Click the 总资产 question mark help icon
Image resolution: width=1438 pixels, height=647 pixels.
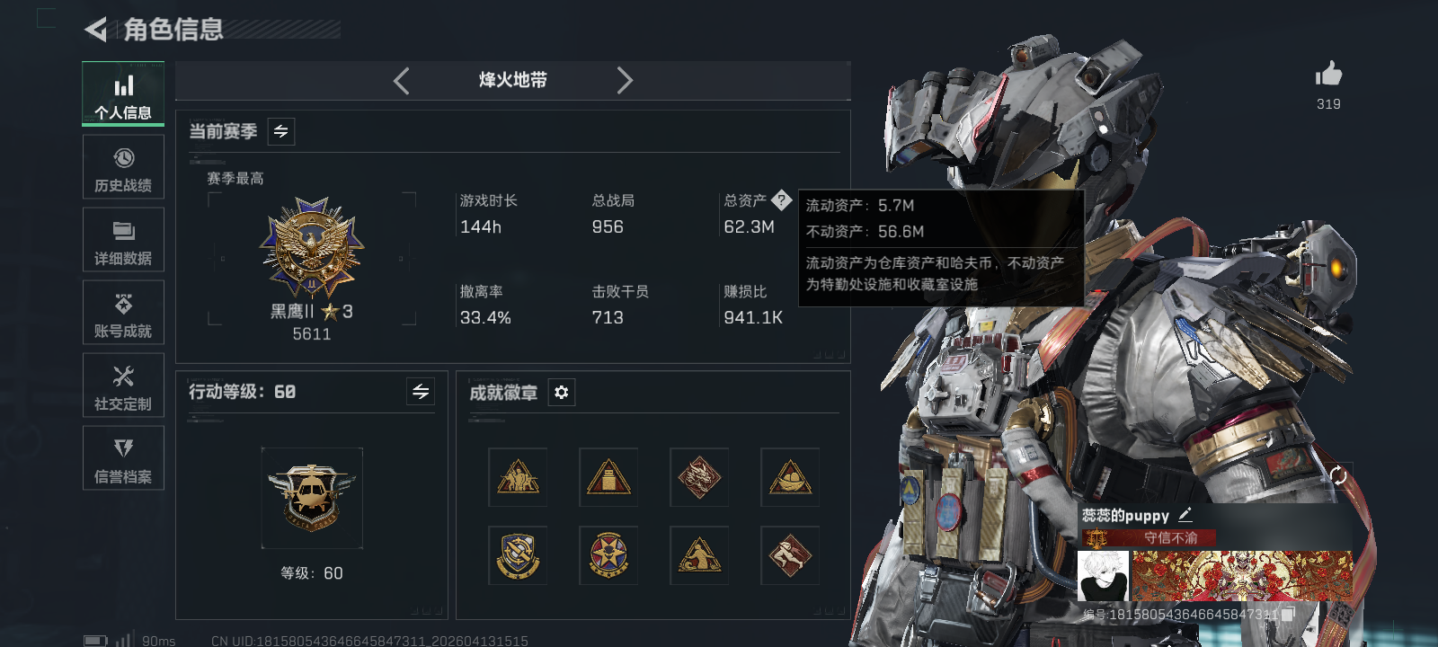(x=782, y=200)
